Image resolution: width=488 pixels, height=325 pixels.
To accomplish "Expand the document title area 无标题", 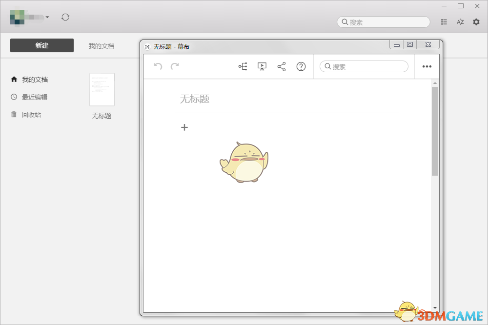I will click(194, 99).
